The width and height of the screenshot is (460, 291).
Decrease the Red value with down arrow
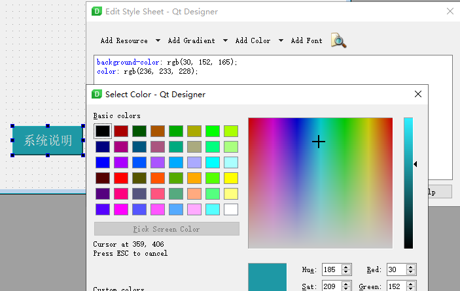coord(411,272)
